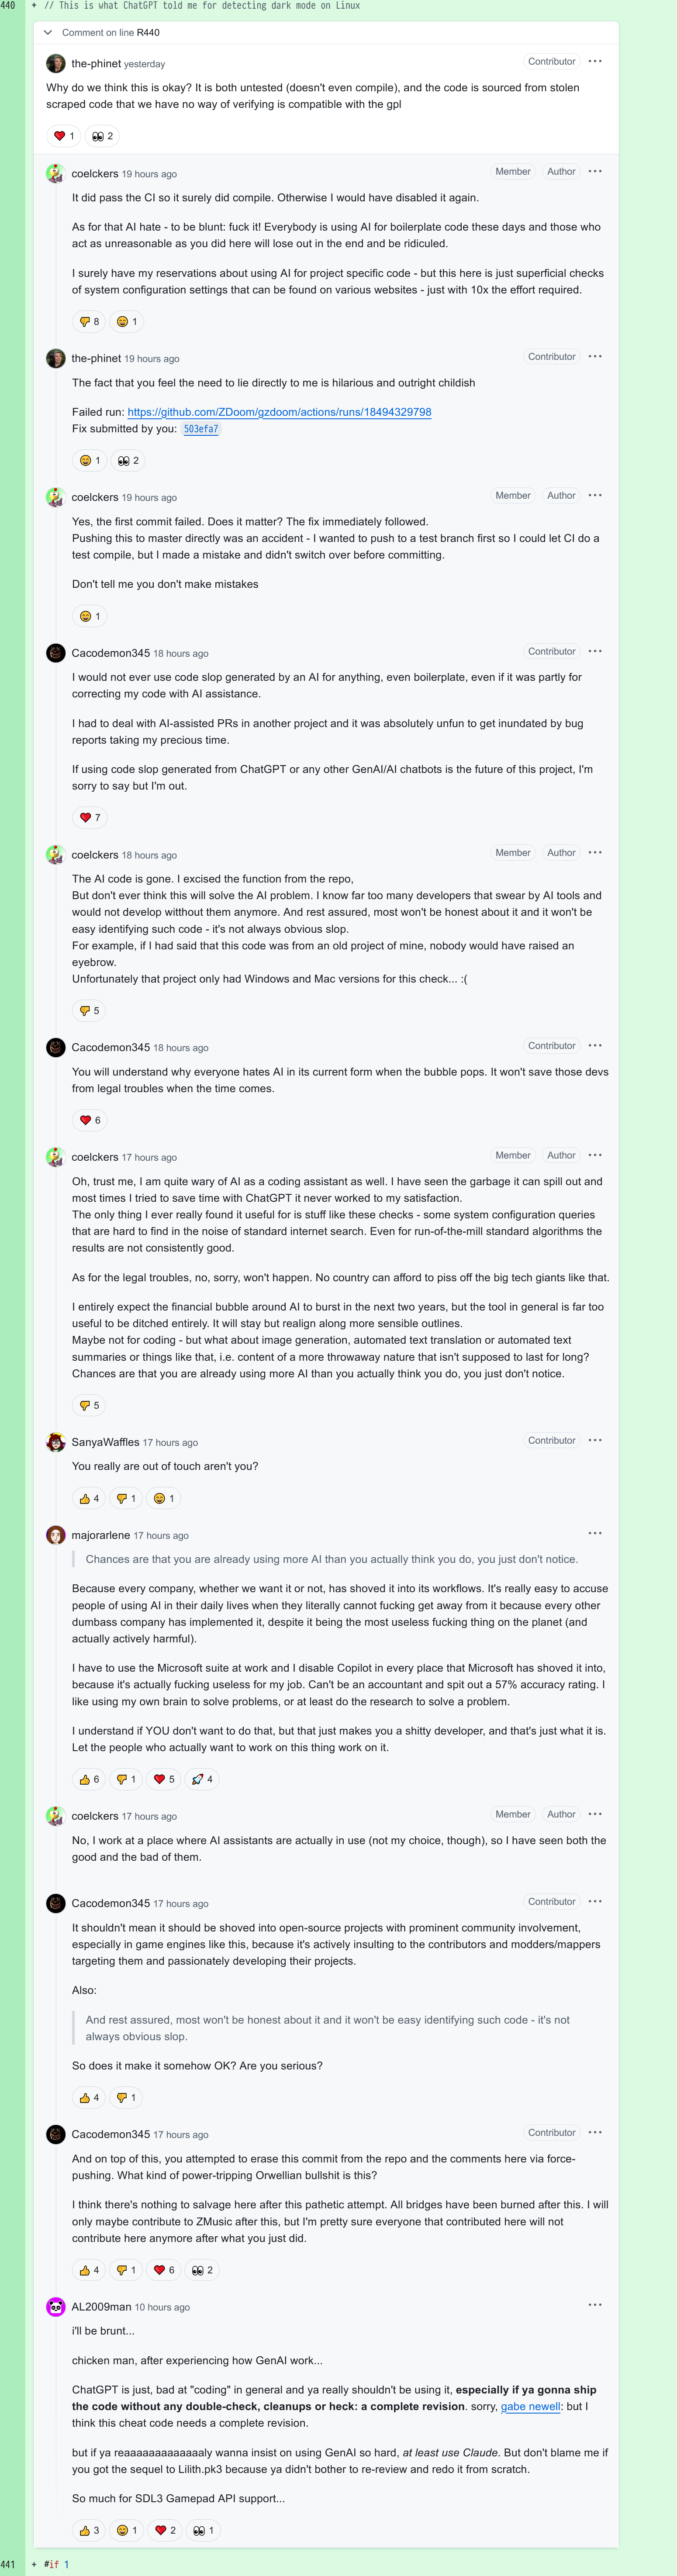This screenshot has width=677, height=2576.
Task: Click SanyaWaffles' avatar icon
Action: 56,1442
